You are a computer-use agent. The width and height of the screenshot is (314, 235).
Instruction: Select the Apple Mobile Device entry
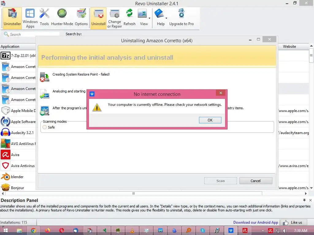(18, 110)
